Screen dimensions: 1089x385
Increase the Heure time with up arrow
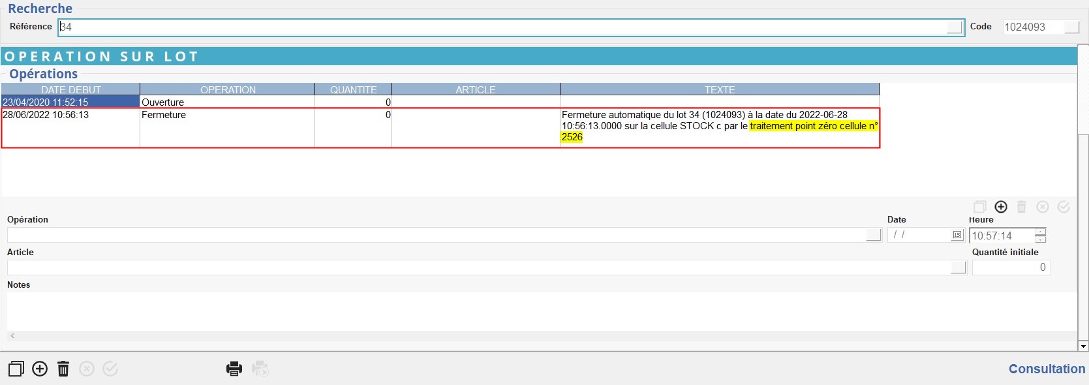pyautogui.click(x=1040, y=232)
